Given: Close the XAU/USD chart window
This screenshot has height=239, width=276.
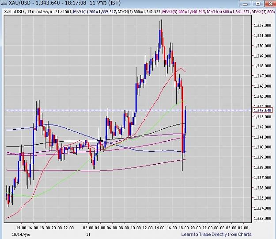Looking at the screenshot, I should [x=270, y=4].
